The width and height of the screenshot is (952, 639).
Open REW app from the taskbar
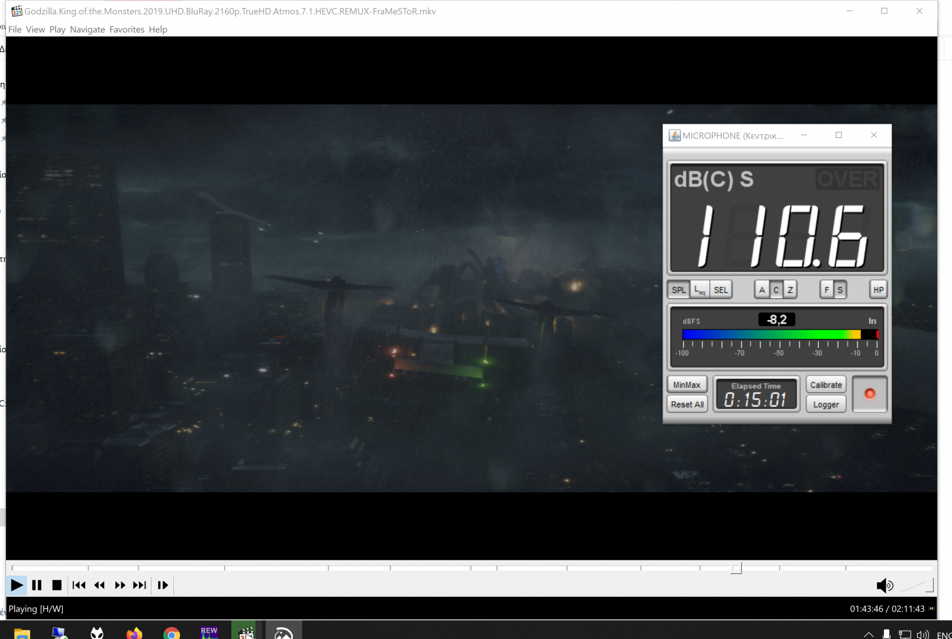pyautogui.click(x=209, y=633)
